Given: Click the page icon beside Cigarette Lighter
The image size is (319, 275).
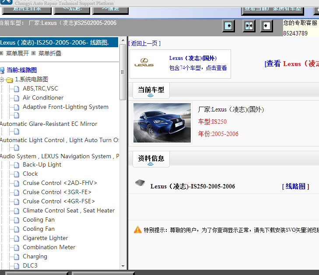Looking at the screenshot, I should [17, 239].
